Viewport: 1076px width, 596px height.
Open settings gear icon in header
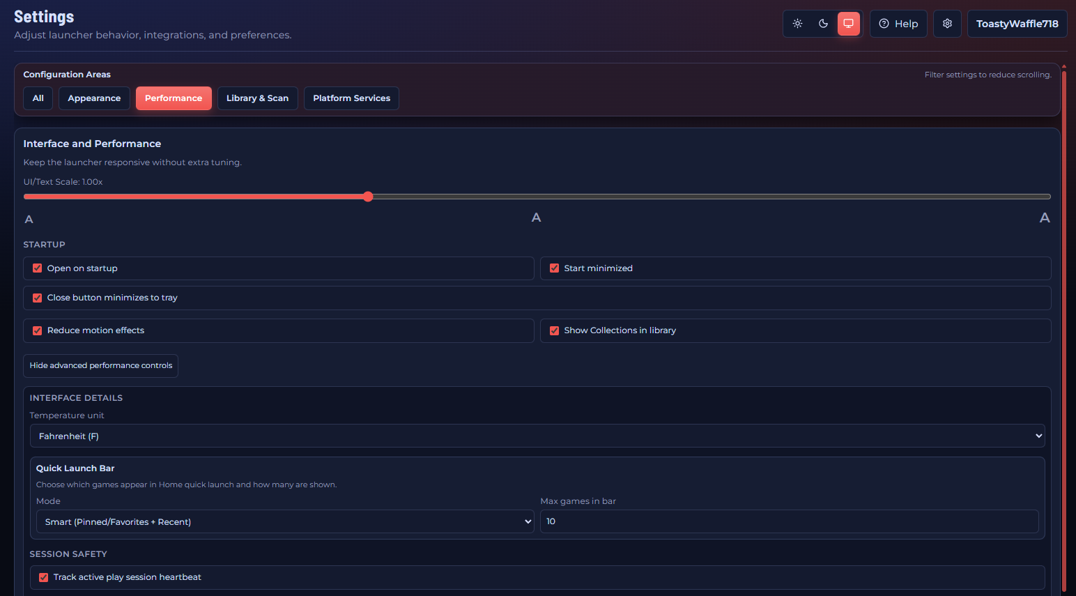(x=947, y=24)
